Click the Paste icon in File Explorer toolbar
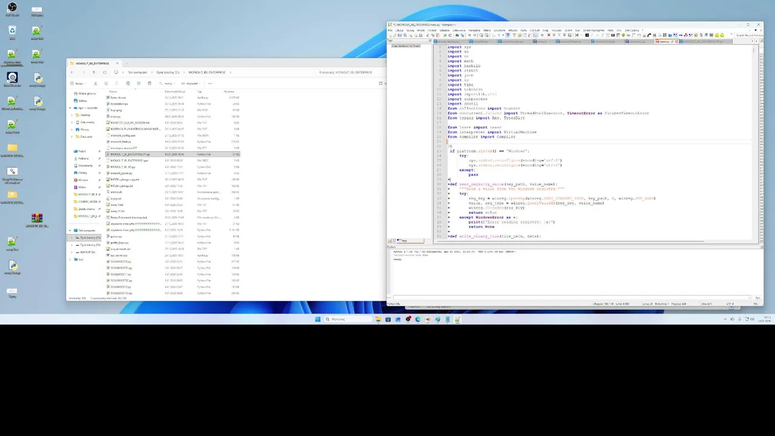Image resolution: width=775 pixels, height=436 pixels. (117, 84)
